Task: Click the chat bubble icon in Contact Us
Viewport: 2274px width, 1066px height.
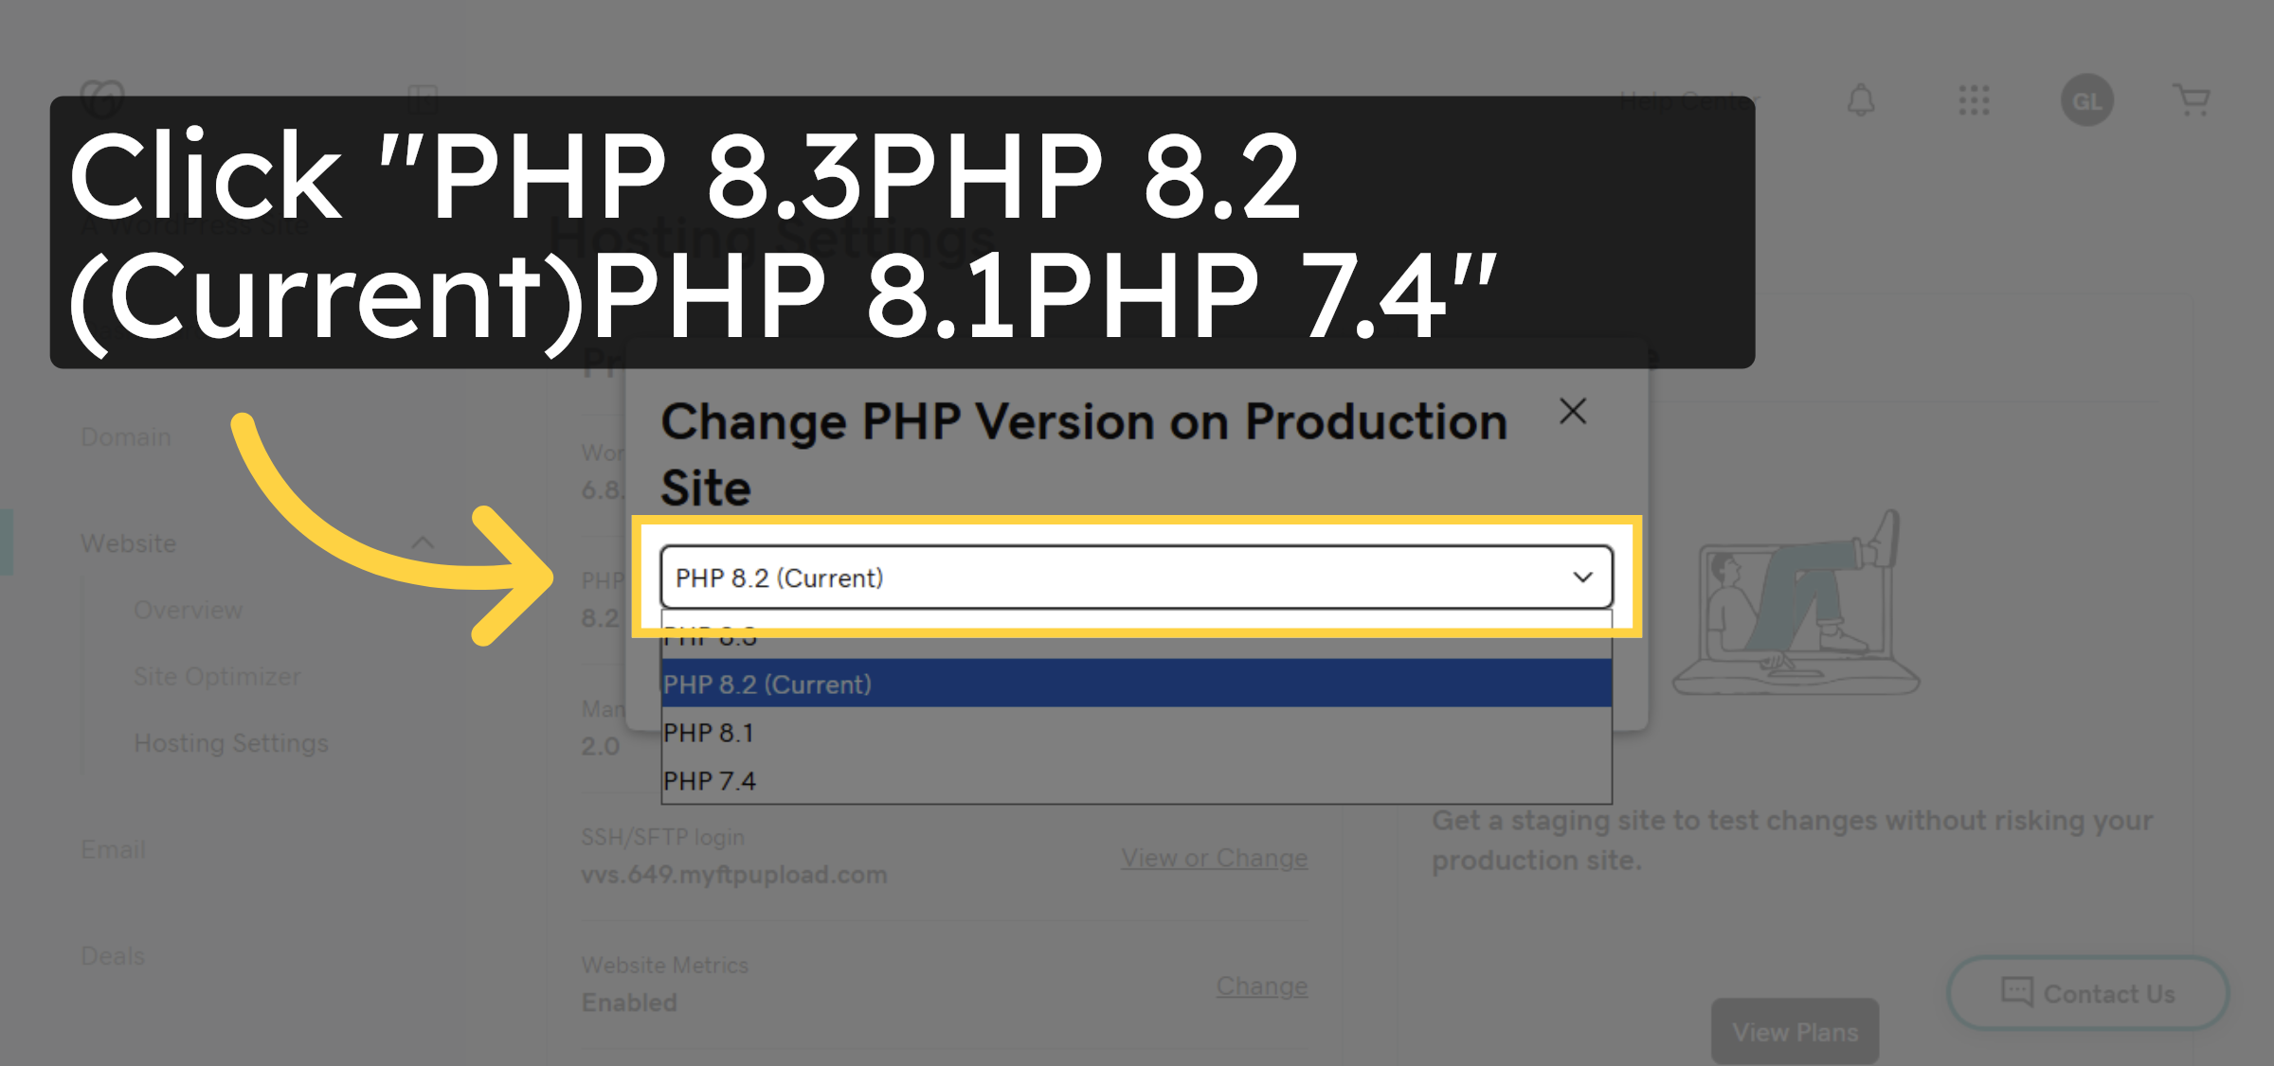Action: (x=2016, y=992)
